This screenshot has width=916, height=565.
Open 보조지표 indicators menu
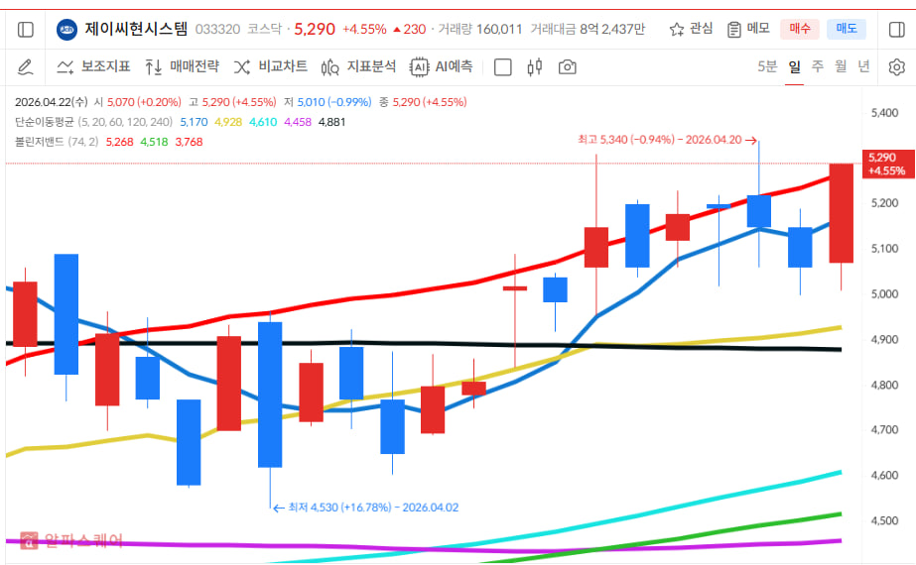pyautogui.click(x=93, y=67)
